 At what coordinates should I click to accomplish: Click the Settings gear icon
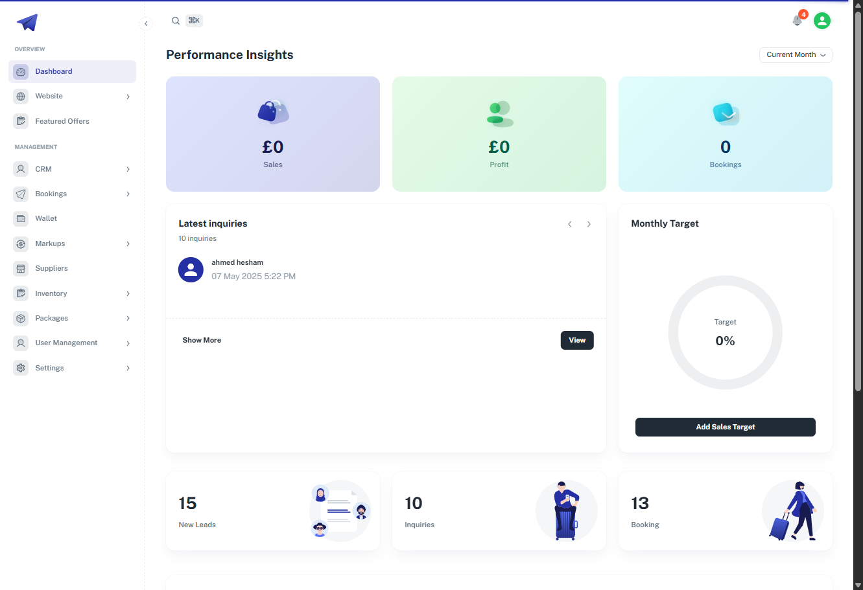[21, 368]
